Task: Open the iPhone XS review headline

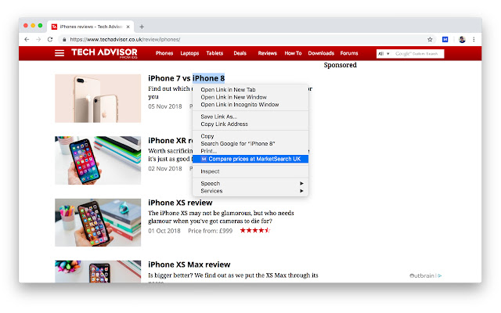Action: point(180,203)
